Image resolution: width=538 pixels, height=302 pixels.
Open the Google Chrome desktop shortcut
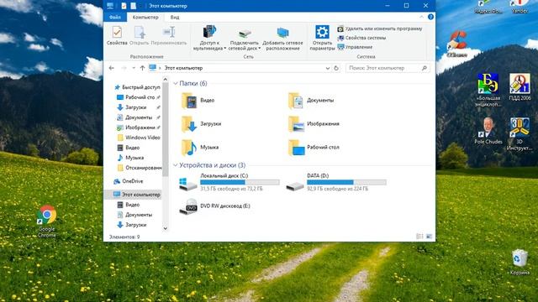47,221
